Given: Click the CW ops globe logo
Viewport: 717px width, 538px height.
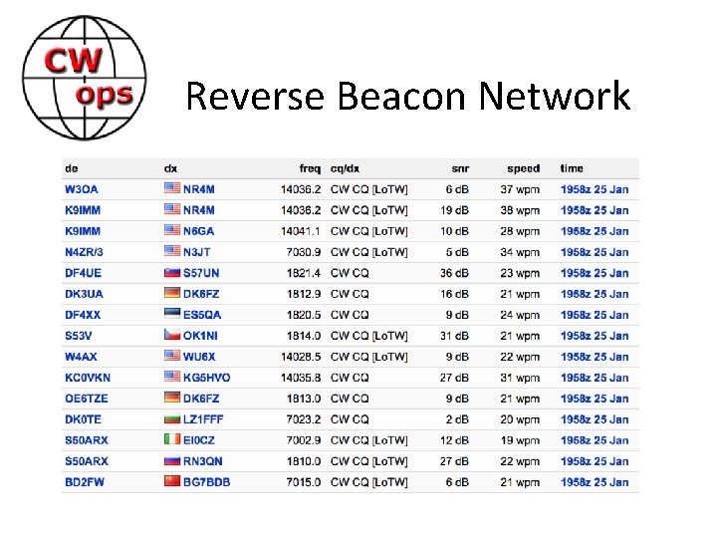Looking at the screenshot, I should 85,78.
